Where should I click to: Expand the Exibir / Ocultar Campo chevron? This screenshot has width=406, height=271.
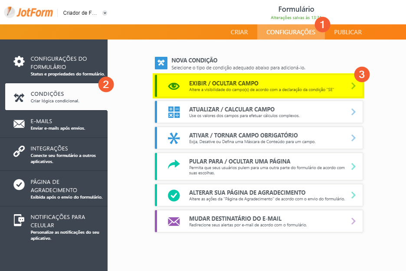tap(354, 86)
